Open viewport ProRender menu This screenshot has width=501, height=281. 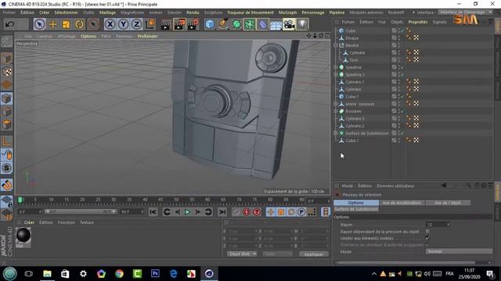(x=148, y=36)
